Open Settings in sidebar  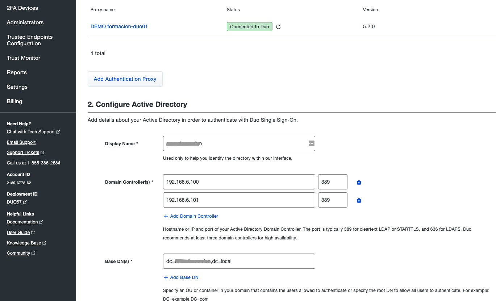pyautogui.click(x=17, y=87)
